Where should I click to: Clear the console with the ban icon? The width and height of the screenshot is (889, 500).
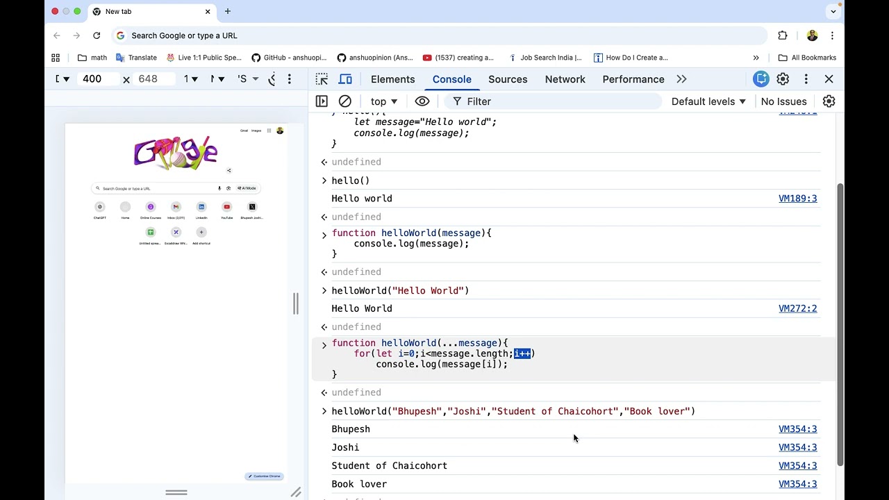pyautogui.click(x=345, y=101)
